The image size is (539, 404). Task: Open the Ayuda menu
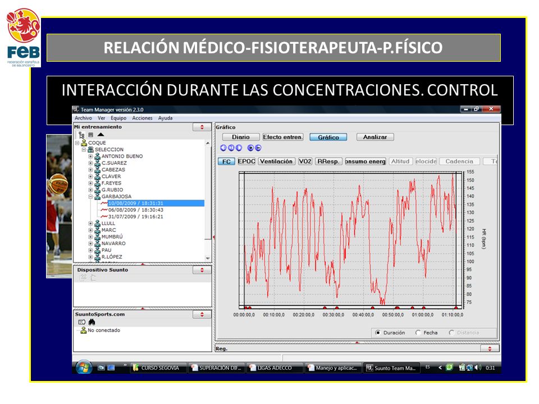(165, 118)
